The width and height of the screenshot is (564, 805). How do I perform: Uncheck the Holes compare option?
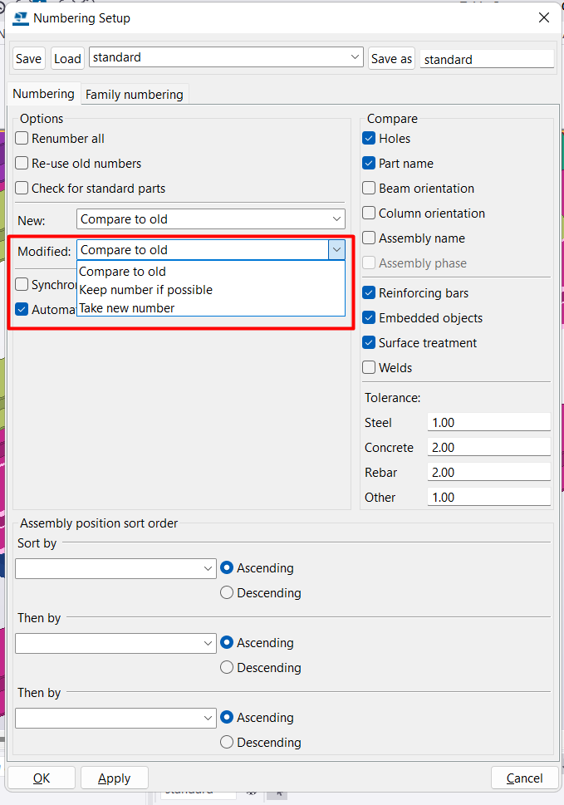click(x=370, y=139)
